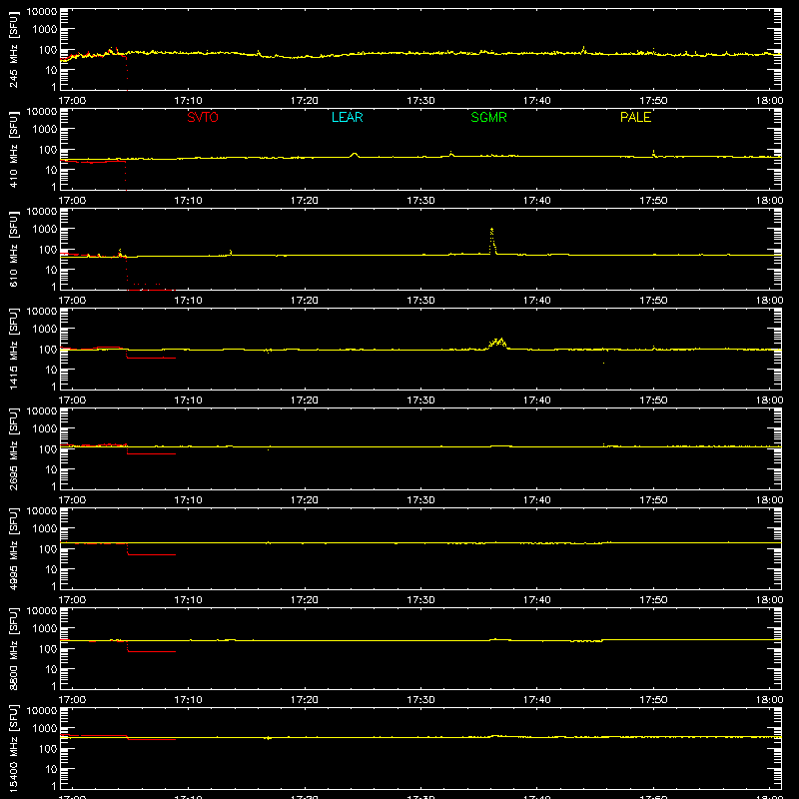Click the 10 y-axis value of 4995 MHz plot
The height and width of the screenshot is (799, 799).
click(51, 569)
